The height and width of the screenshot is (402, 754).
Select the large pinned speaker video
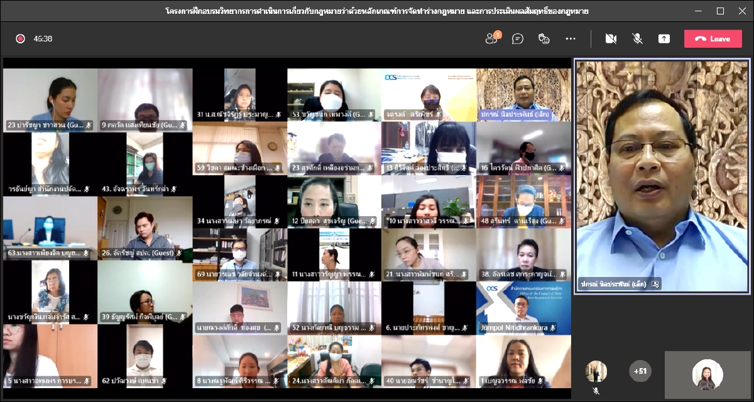click(x=663, y=175)
